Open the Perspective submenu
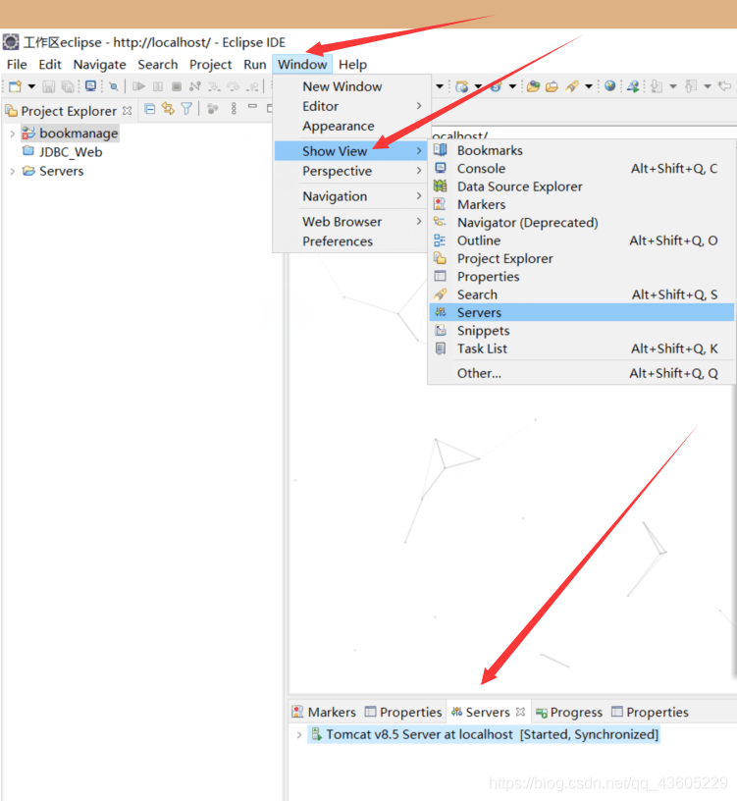The image size is (737, 801). click(x=350, y=171)
